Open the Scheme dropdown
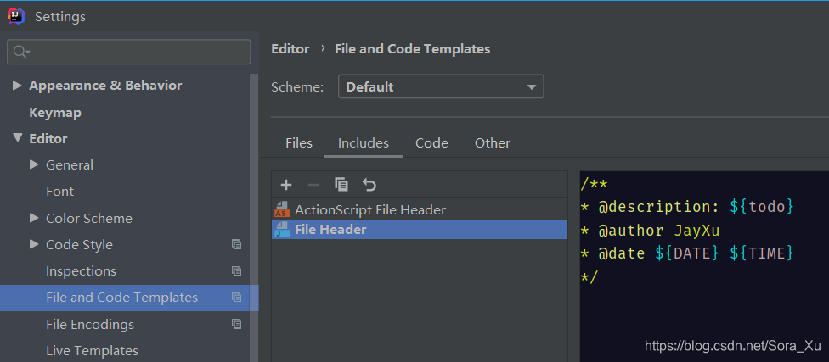 point(441,87)
